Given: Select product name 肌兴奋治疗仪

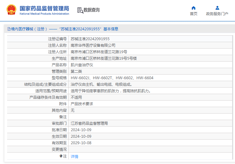Looking at the screenshot, I should [x=82, y=65].
